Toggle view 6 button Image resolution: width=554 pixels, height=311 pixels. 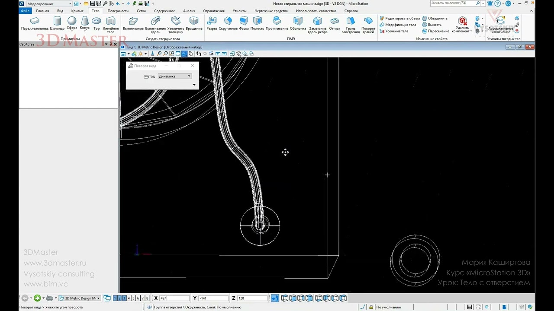pos(138,298)
